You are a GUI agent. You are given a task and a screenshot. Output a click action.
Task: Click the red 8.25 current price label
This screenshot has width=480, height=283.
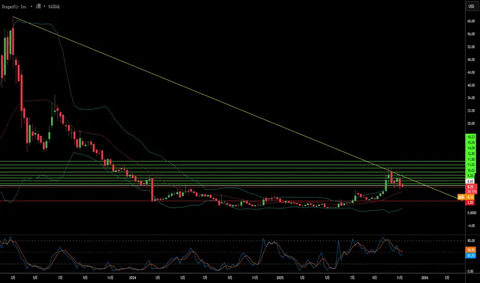click(x=471, y=187)
